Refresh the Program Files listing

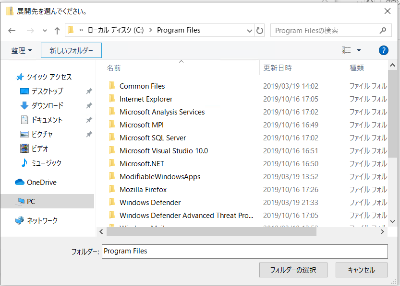point(260,31)
